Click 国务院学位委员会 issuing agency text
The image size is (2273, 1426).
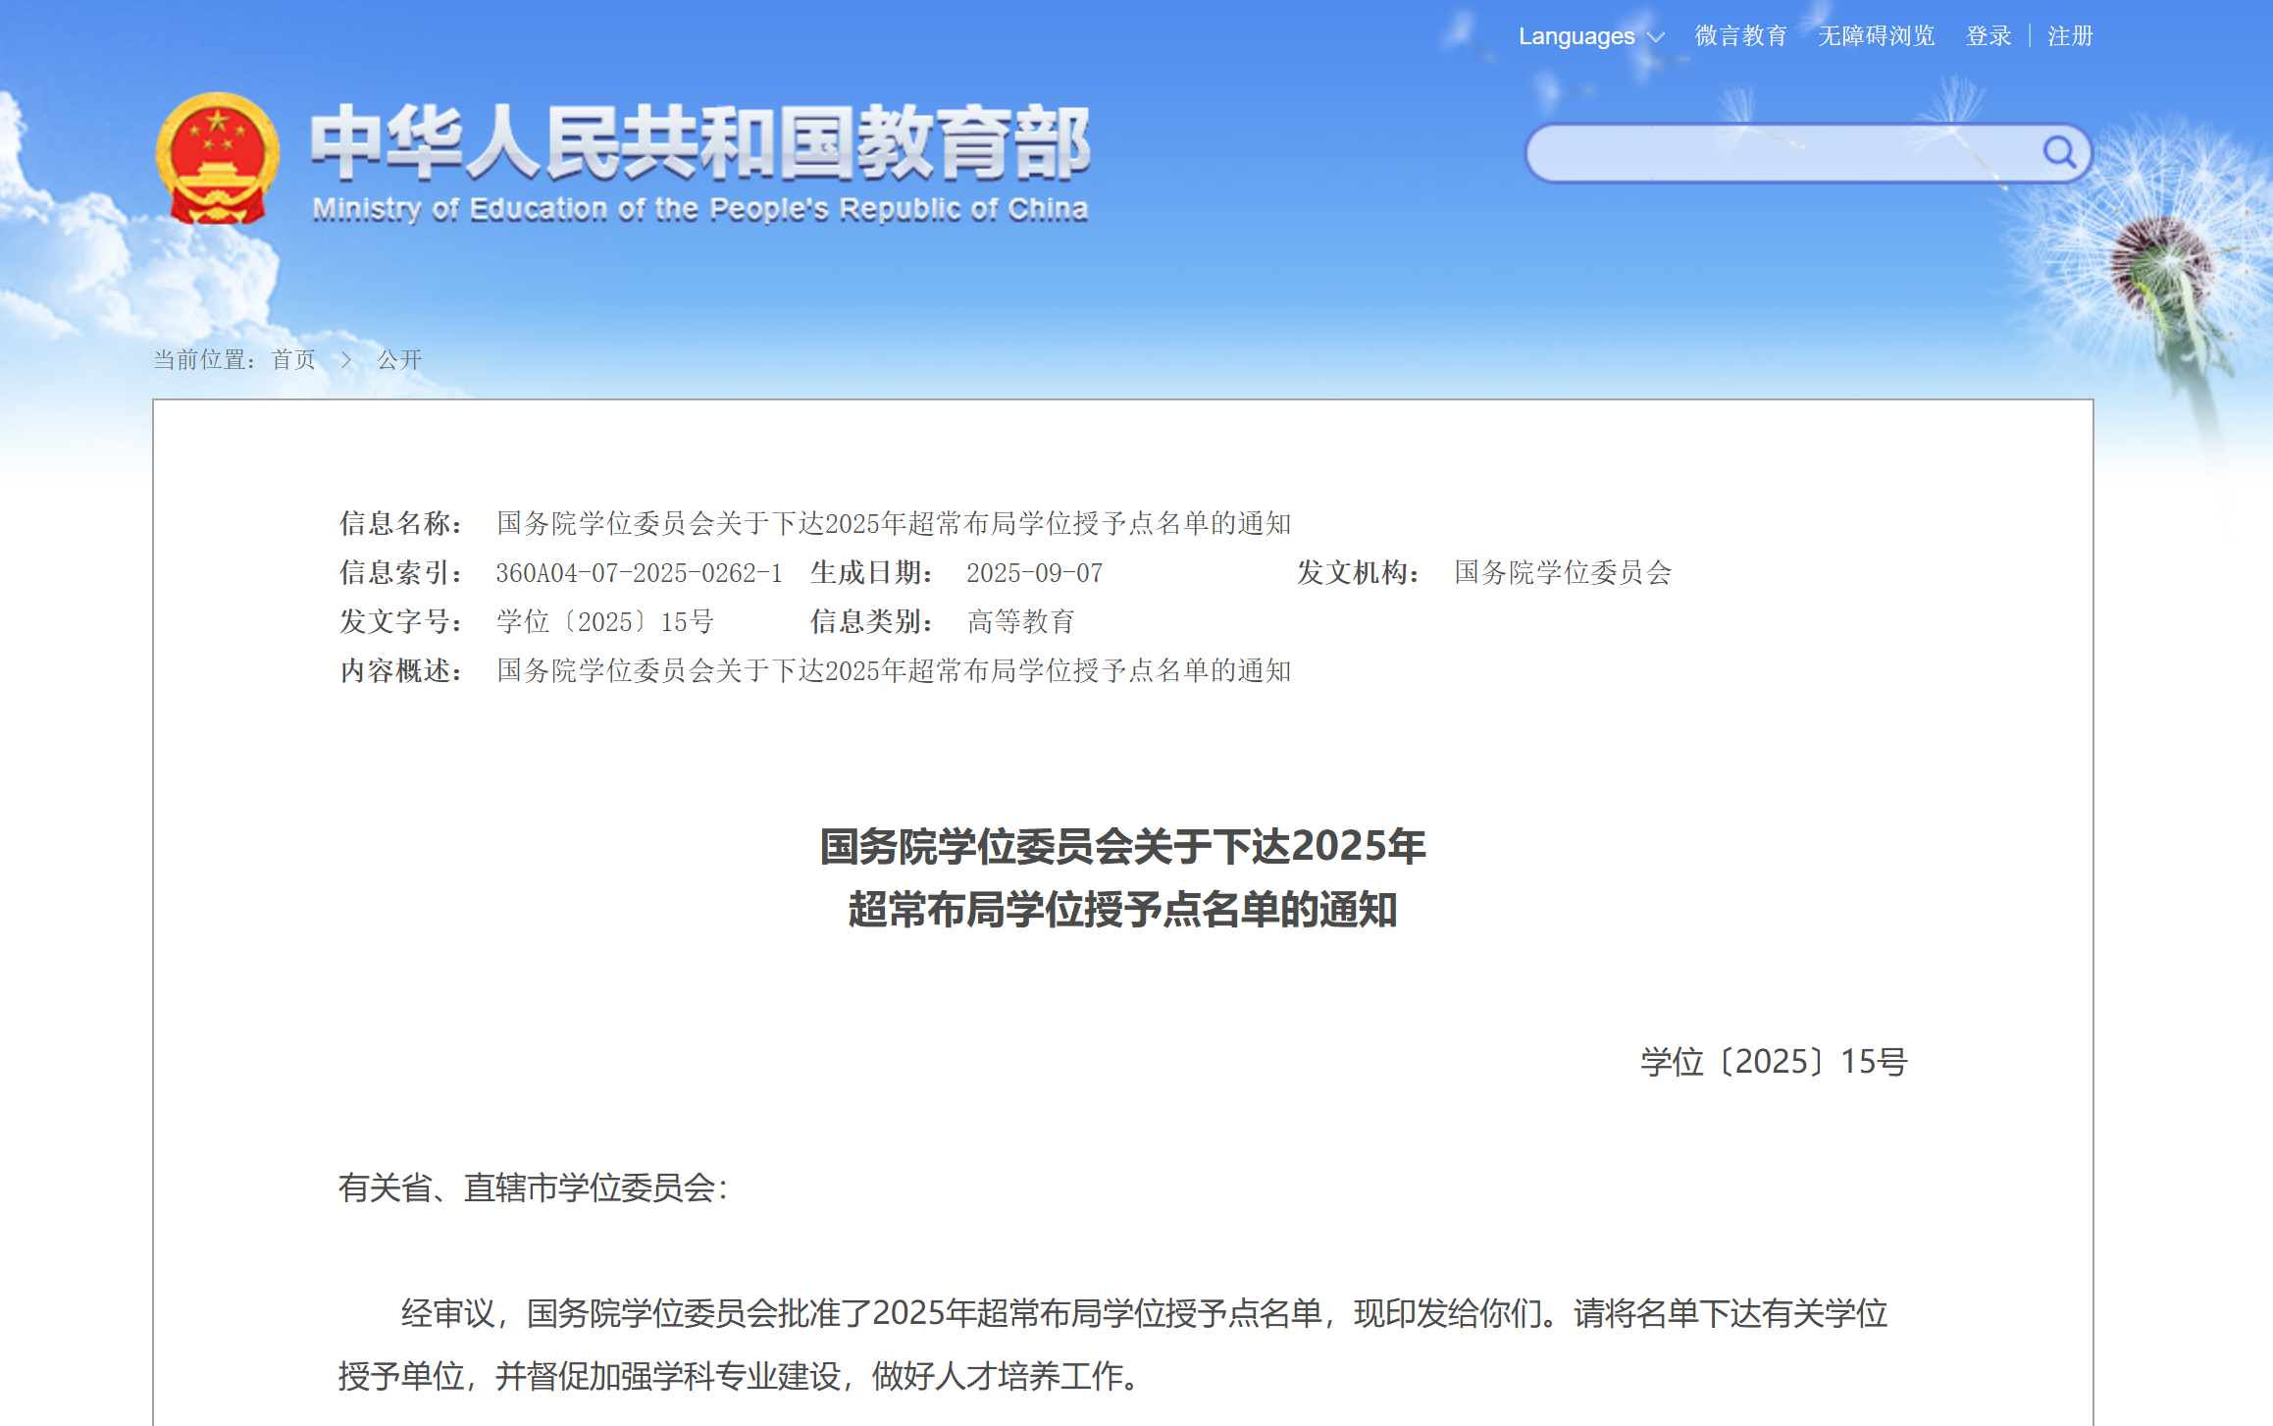tap(1562, 572)
